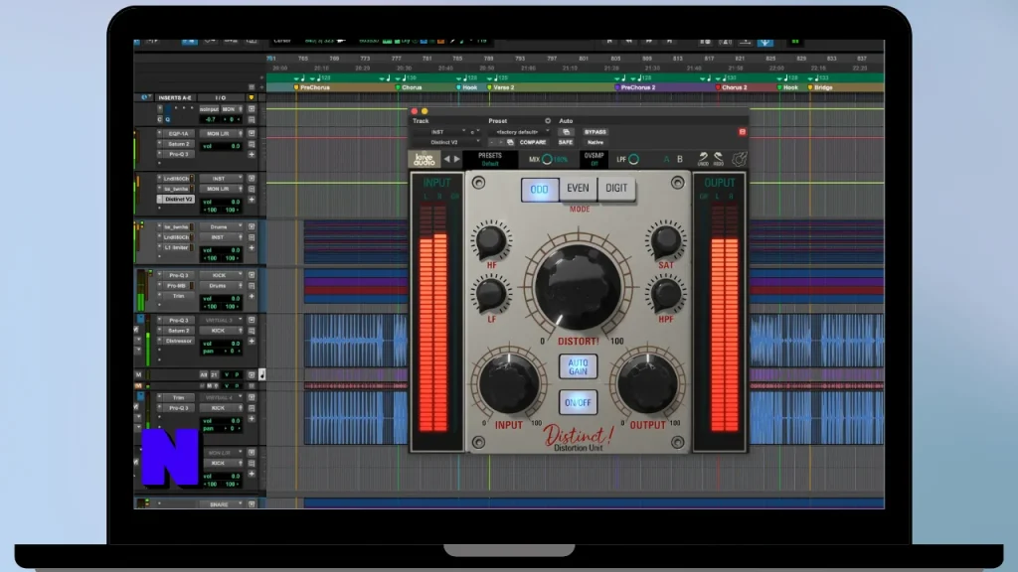Open the PRESETS Default menu in plugin

[x=490, y=159]
